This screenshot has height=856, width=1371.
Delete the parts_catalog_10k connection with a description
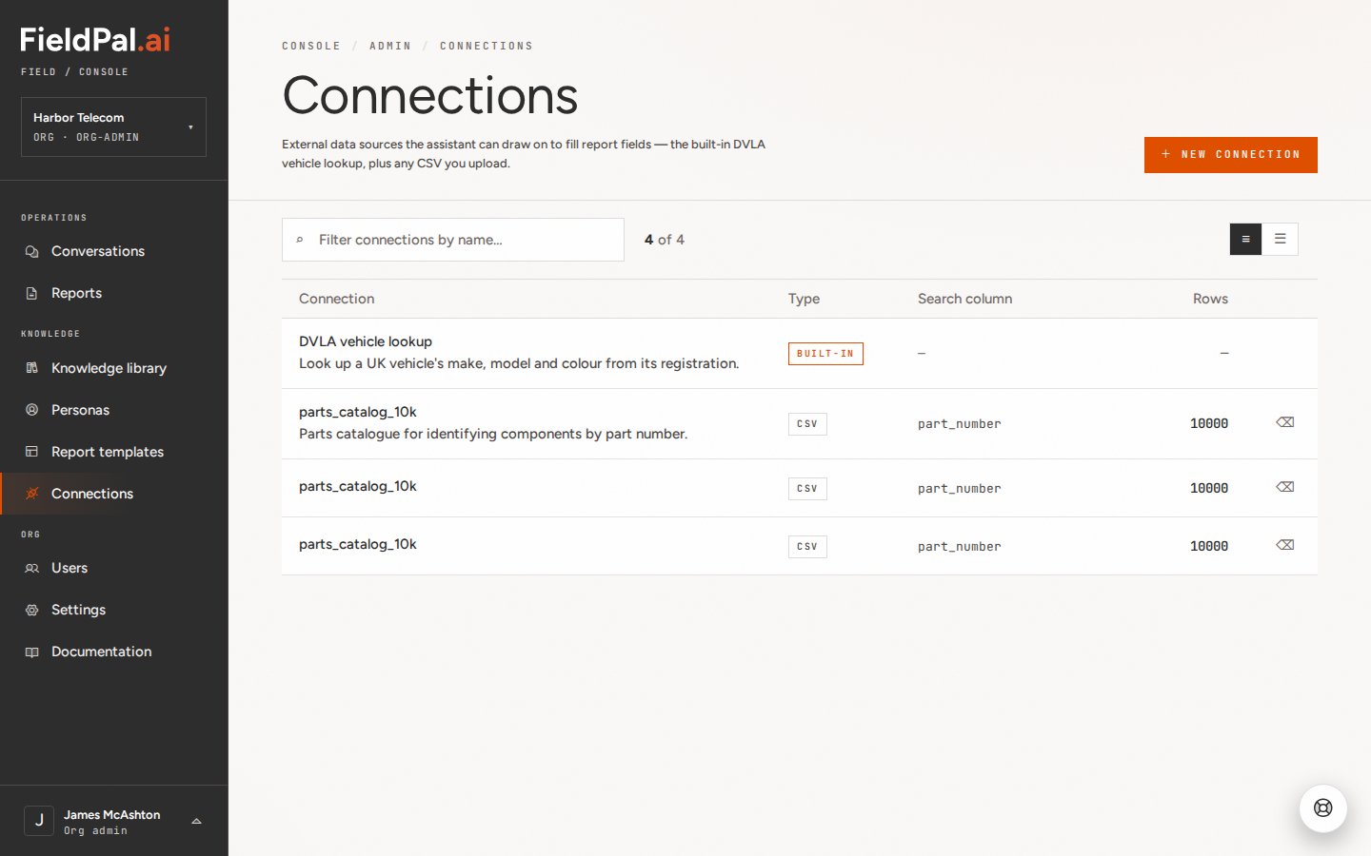1284,422
